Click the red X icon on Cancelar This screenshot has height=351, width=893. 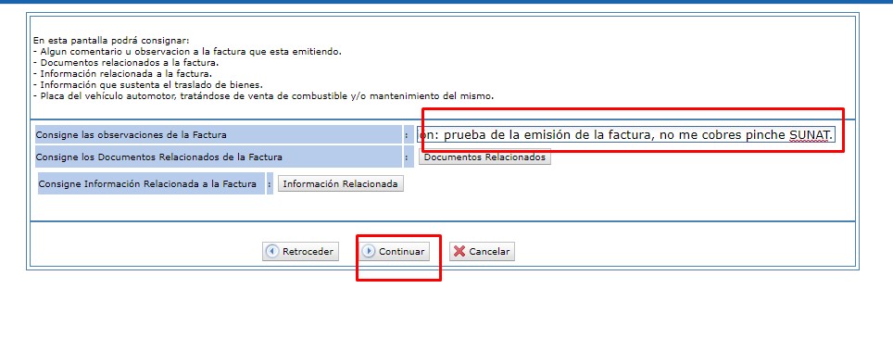click(459, 251)
